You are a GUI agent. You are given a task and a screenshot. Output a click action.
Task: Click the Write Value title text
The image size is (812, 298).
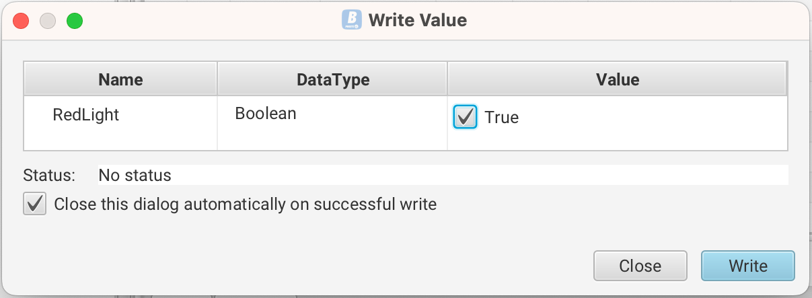click(417, 20)
